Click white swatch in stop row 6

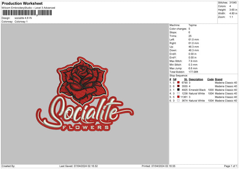(178, 100)
